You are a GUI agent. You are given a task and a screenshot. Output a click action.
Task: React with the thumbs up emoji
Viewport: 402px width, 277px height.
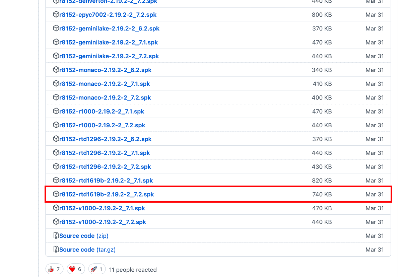[x=55, y=269]
